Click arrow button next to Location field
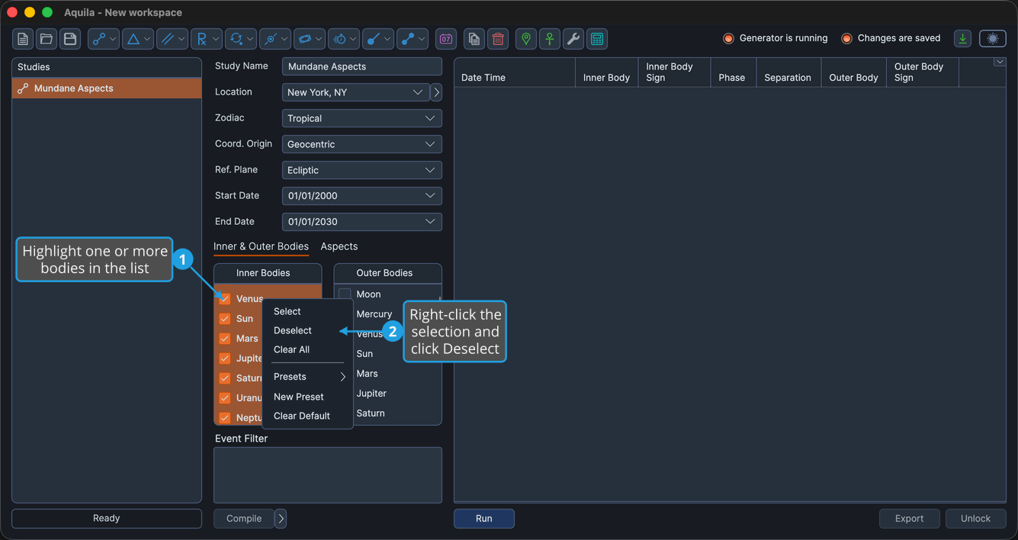This screenshot has width=1018, height=540. click(436, 92)
